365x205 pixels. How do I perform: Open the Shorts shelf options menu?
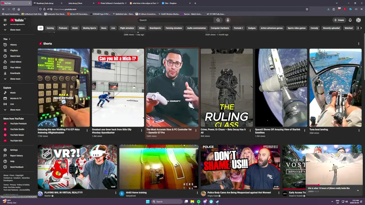point(359,44)
